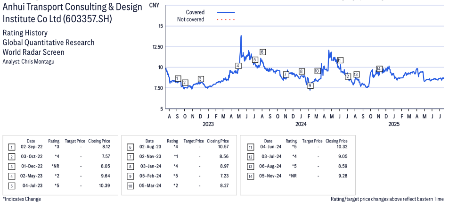Click chart marker 1 on the price line

178,79
